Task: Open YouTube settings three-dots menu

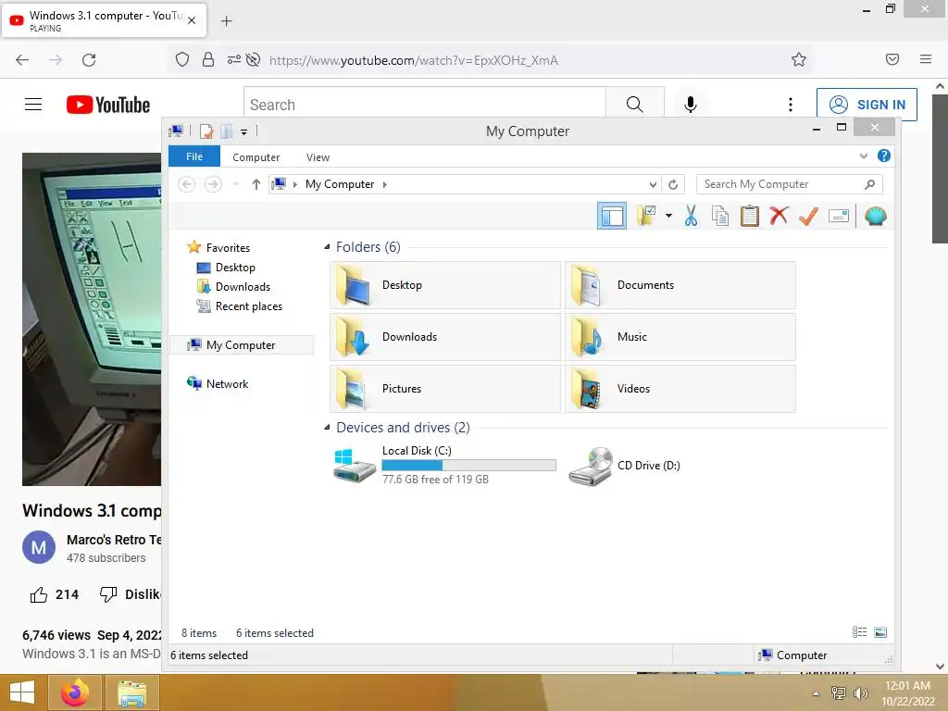Action: [x=791, y=105]
